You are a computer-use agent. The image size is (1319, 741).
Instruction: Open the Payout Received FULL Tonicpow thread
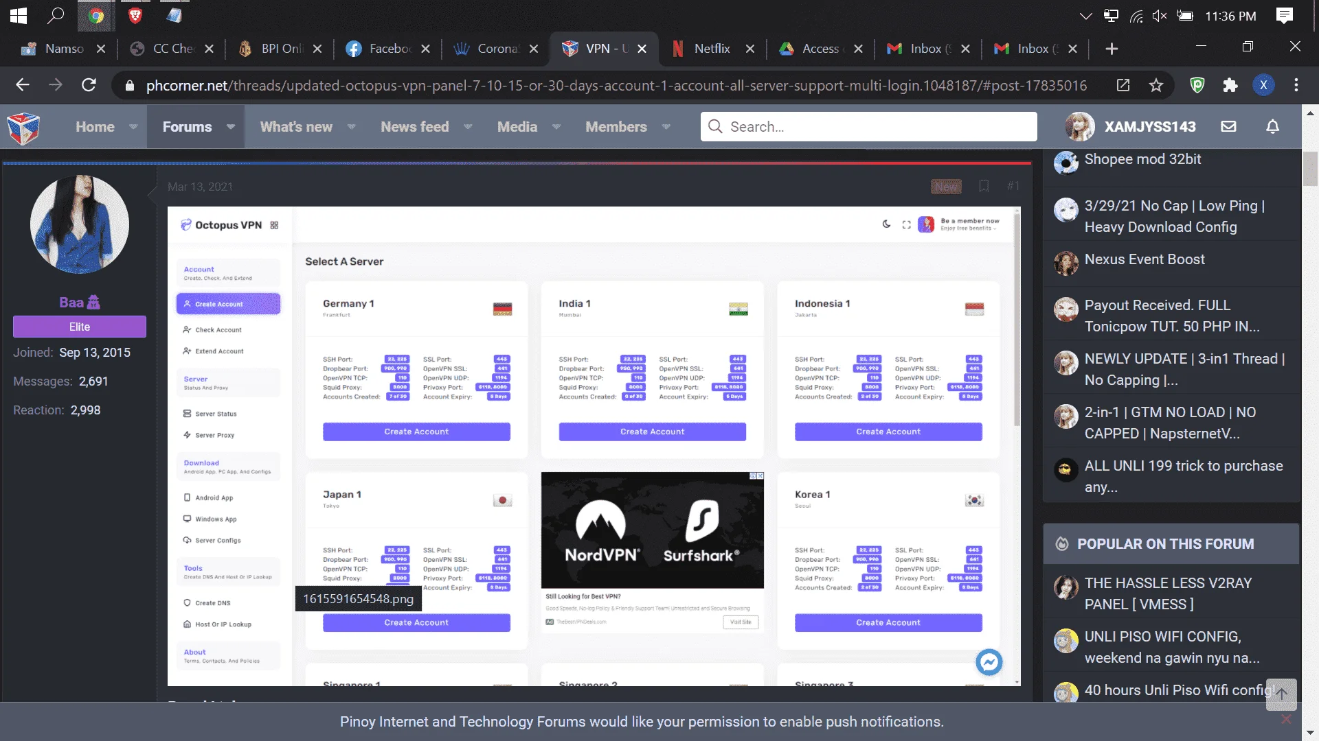pos(1172,316)
